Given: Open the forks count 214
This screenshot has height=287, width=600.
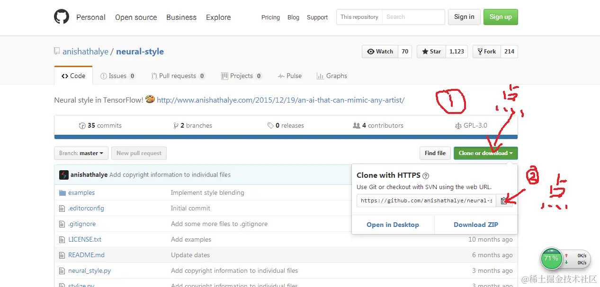Looking at the screenshot, I should click(x=509, y=52).
